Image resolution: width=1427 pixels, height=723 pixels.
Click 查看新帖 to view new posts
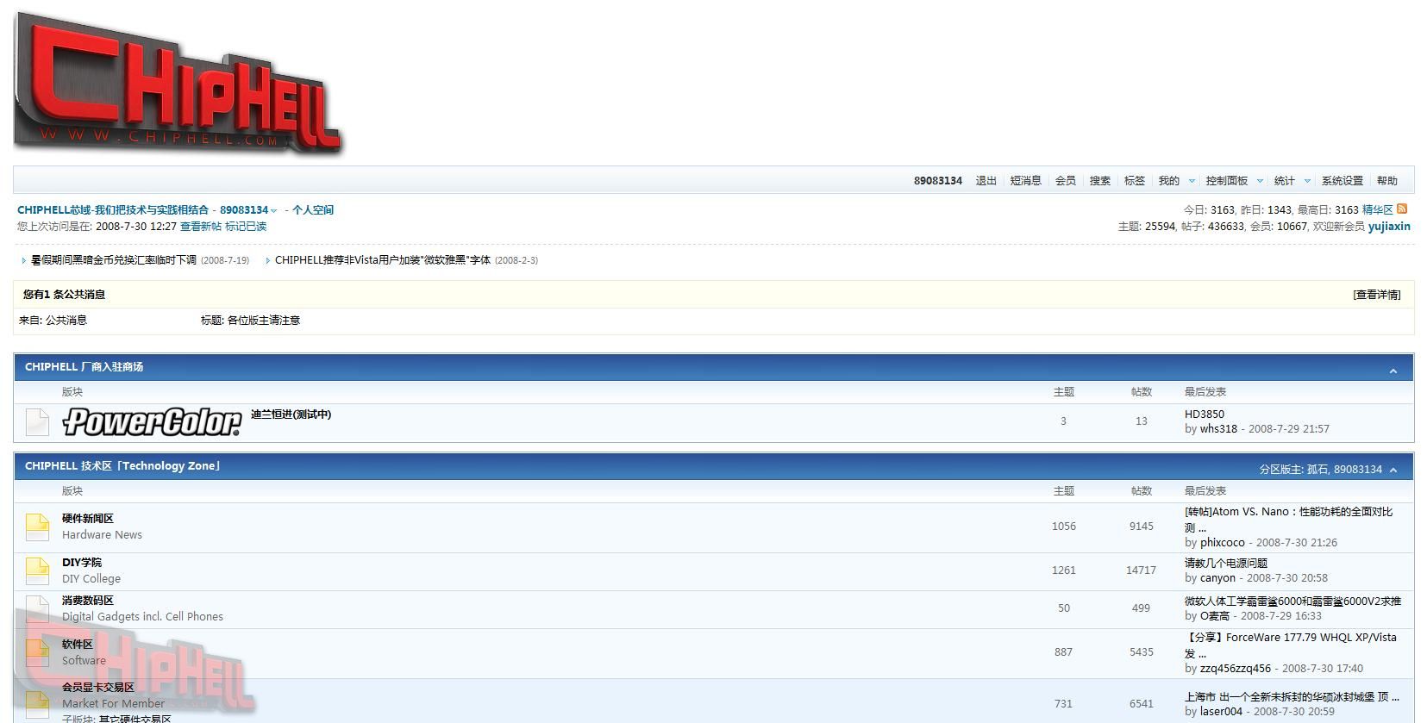pos(200,226)
